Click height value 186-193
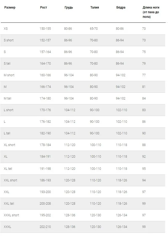 click(x=45, y=180)
